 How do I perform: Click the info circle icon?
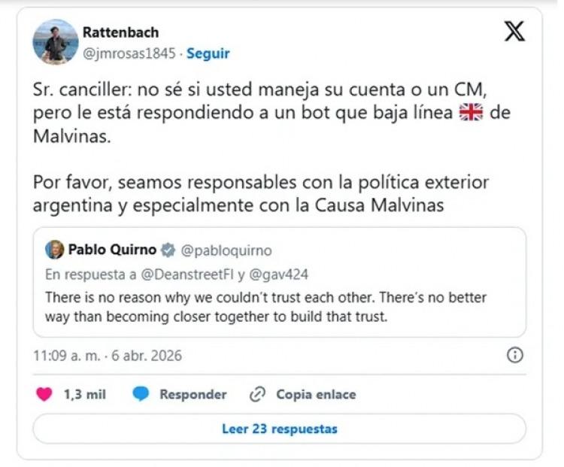(x=515, y=355)
